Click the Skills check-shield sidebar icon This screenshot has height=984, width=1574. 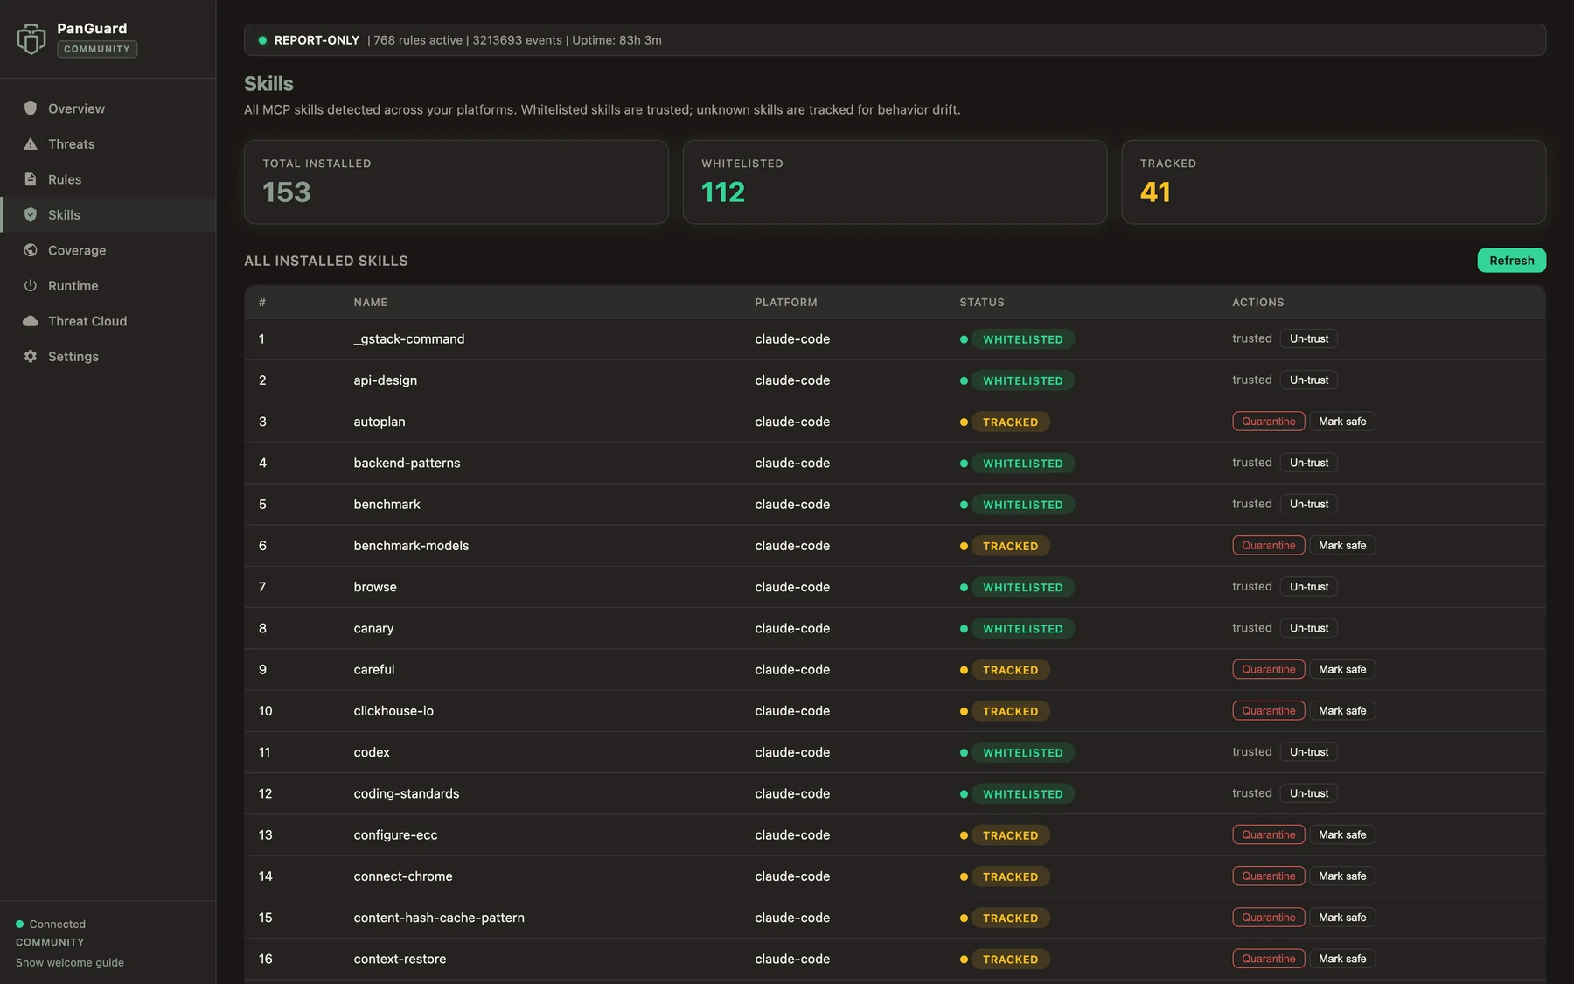[31, 215]
